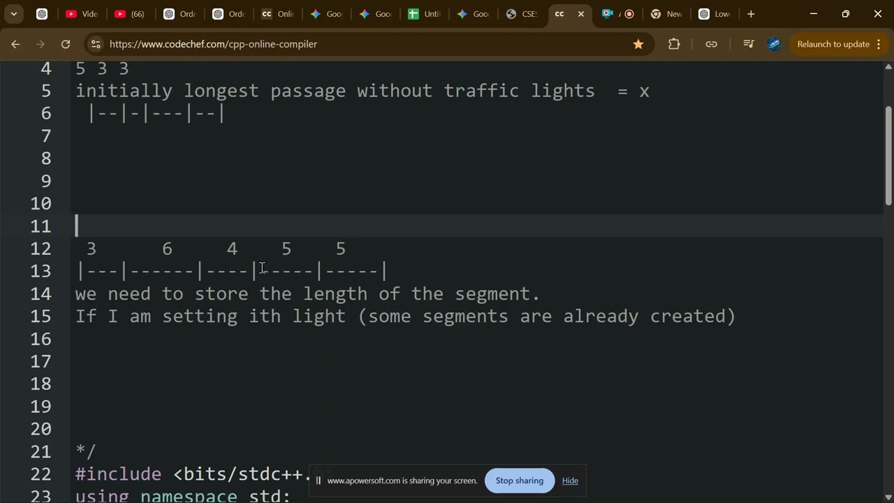
Task: Click line number 16 in gutter
Action: (x=42, y=339)
